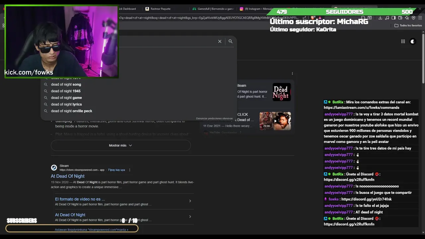Select suggestion 'dead of night 1945'

click(66, 91)
